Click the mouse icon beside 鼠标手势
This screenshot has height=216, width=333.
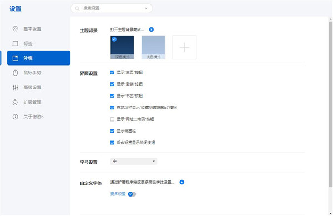coord(16,73)
